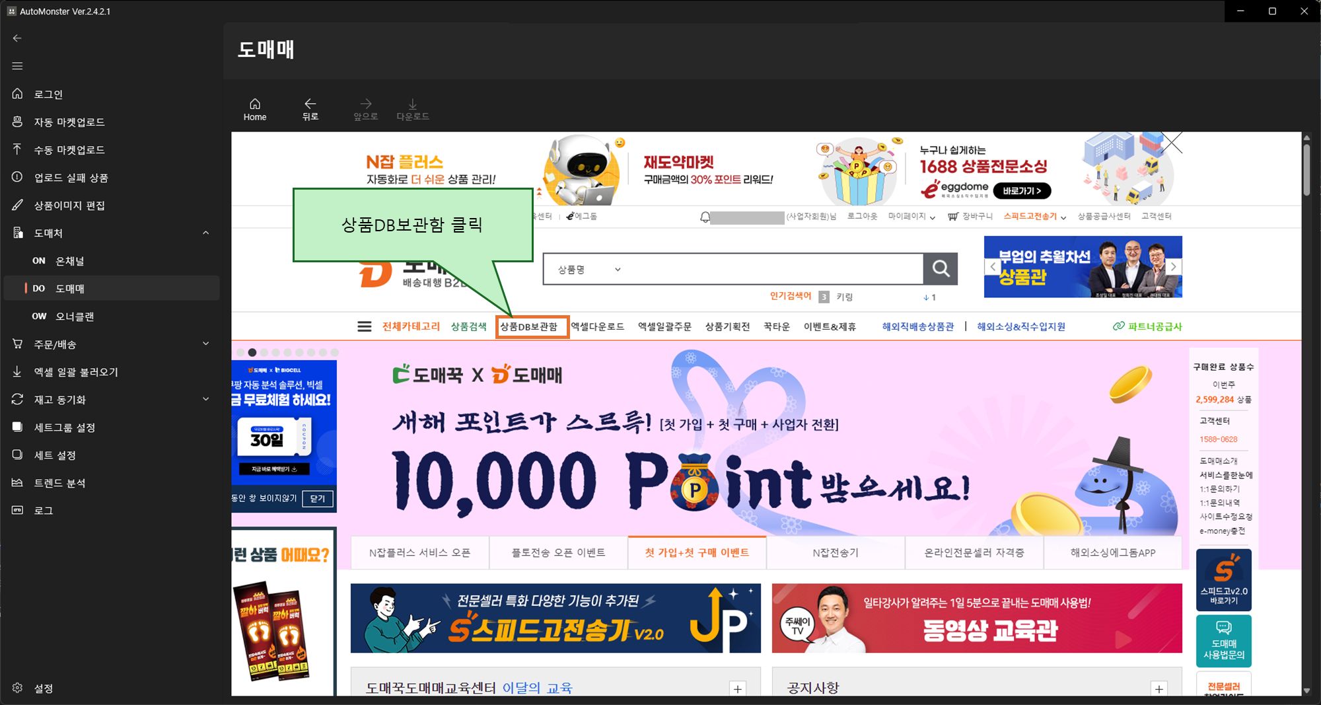Open the 스피드고전송기 dropdown
The height and width of the screenshot is (705, 1321).
coord(1034,217)
